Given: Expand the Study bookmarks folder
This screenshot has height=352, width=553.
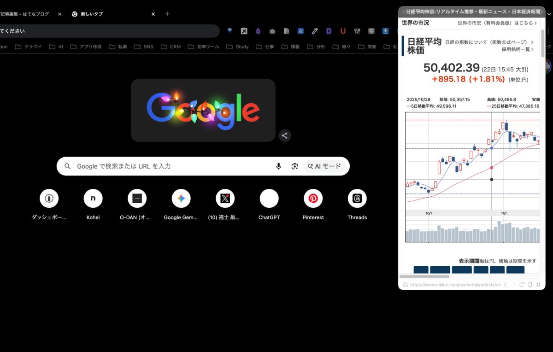Looking at the screenshot, I should (x=238, y=47).
